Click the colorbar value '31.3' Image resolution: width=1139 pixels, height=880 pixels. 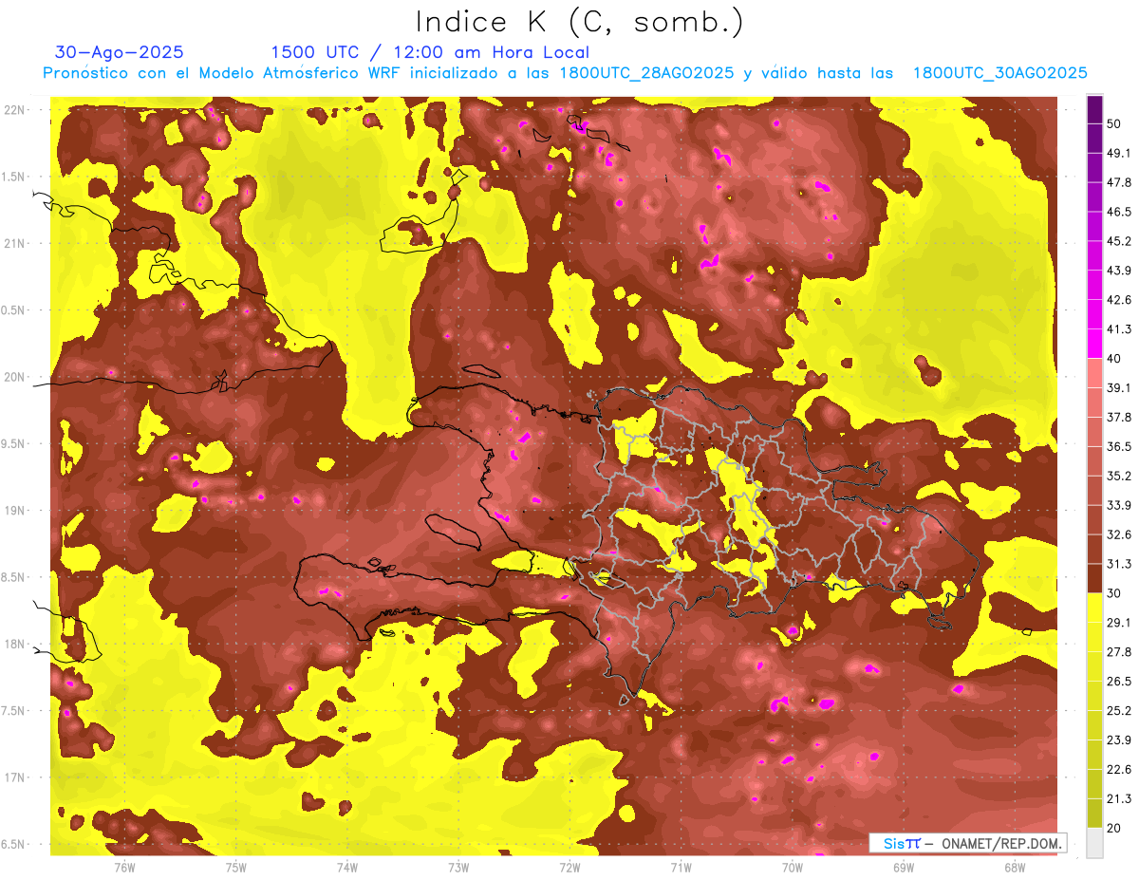tap(1119, 564)
